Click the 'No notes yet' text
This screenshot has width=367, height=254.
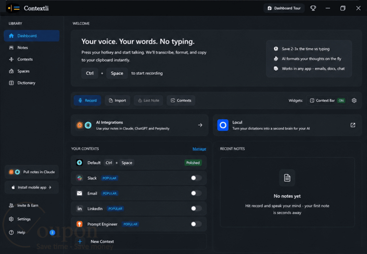[287, 196]
